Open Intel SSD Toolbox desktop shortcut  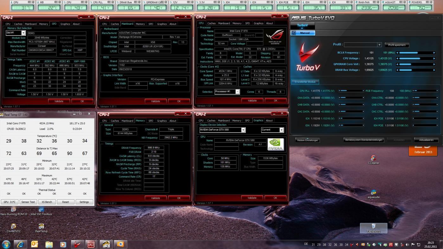(41, 211)
